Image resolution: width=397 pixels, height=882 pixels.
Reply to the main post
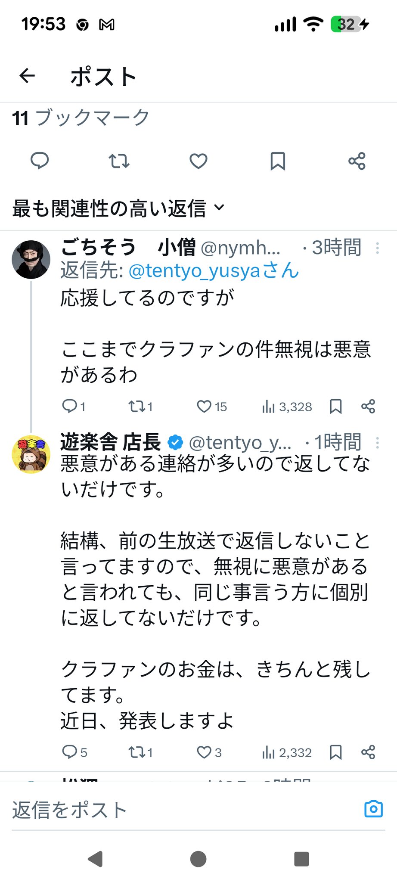40,161
